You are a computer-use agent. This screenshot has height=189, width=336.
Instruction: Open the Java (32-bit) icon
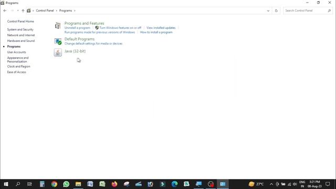[58, 52]
